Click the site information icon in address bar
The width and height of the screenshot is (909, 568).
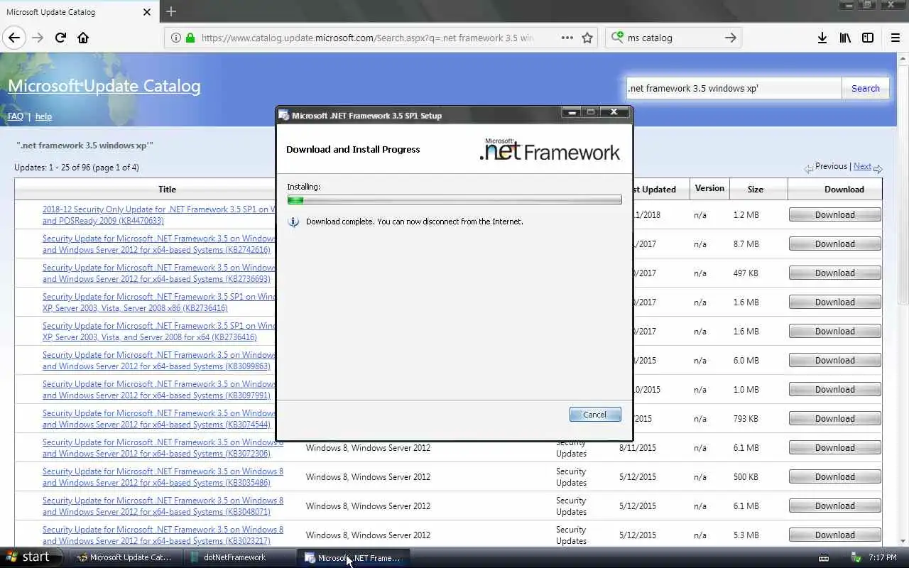176,38
